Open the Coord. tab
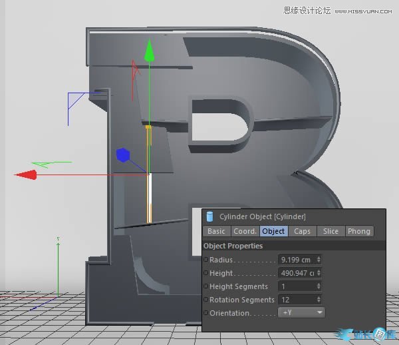Viewport: 399px width, 345px height. [x=244, y=231]
